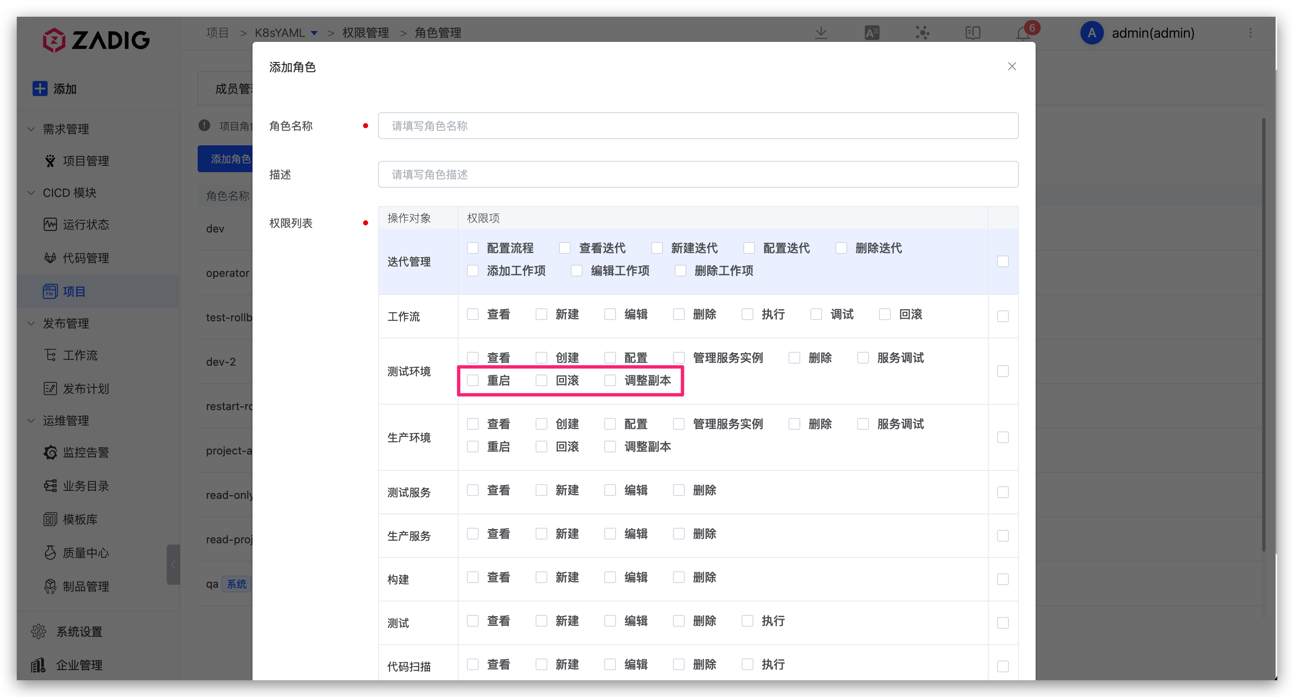Click the 质量中心 sidebar icon
Viewport: 1294px width, 697px height.
[50, 553]
